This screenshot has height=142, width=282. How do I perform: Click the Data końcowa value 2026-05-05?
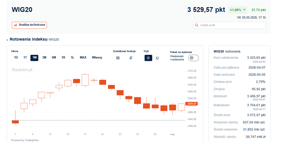pyautogui.click(x=257, y=75)
